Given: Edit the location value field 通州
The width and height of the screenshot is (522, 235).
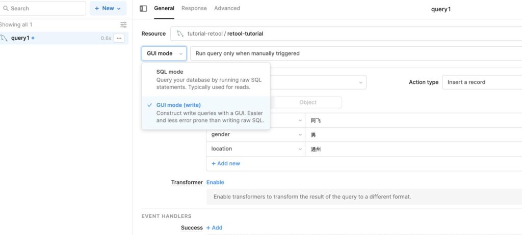Looking at the screenshot, I should (413, 149).
